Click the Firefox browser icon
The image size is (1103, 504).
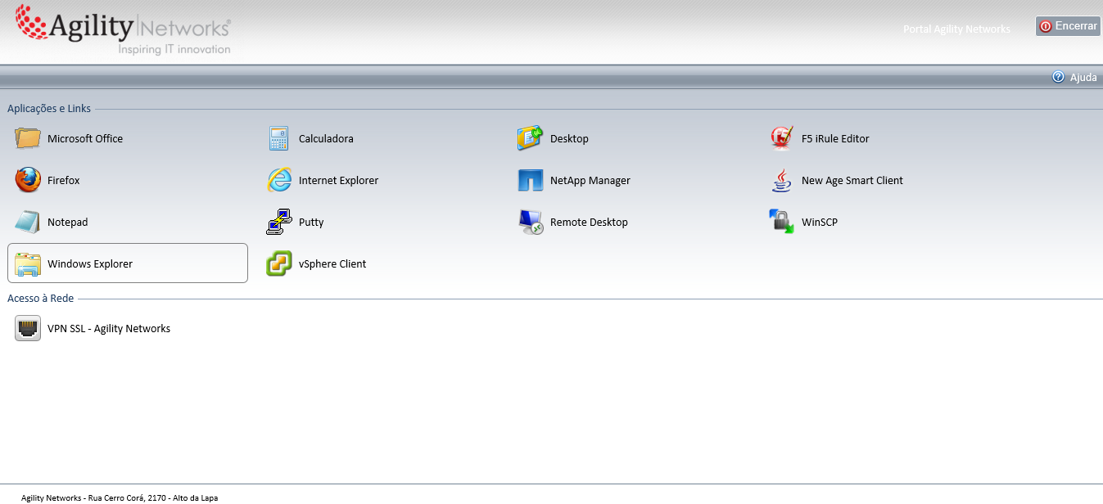point(28,180)
